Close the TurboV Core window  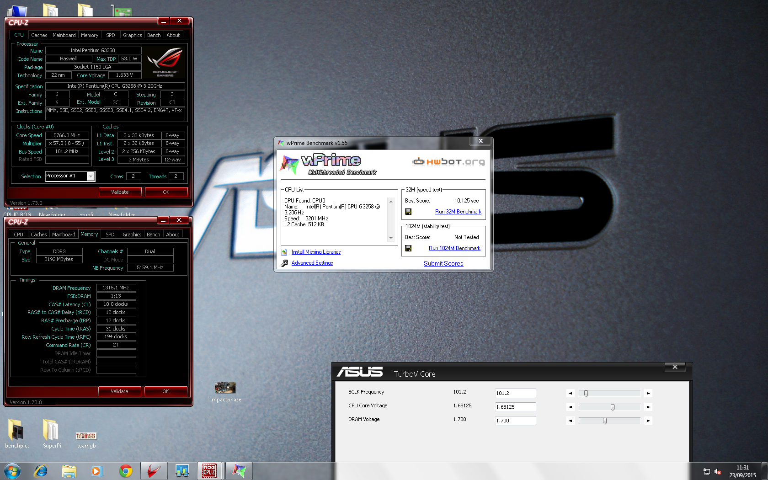[x=675, y=367]
